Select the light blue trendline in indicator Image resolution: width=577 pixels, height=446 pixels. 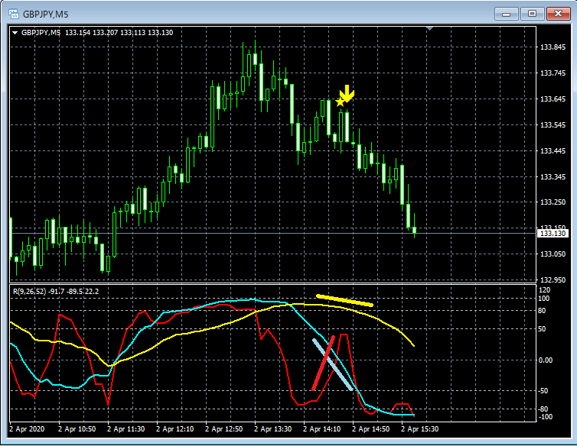click(333, 364)
